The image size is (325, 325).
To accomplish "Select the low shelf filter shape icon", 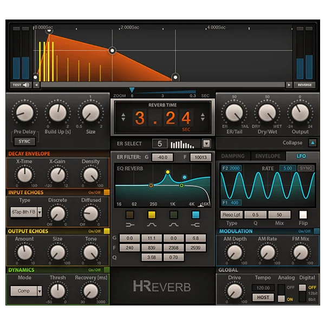I will pyautogui.click(x=130, y=225).
